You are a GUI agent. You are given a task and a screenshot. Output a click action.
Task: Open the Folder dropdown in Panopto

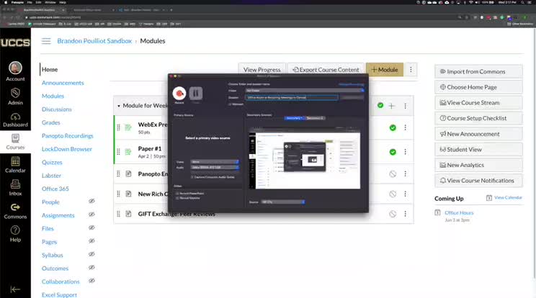point(305,91)
